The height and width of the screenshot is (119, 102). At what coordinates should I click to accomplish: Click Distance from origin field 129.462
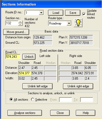(43, 37)
